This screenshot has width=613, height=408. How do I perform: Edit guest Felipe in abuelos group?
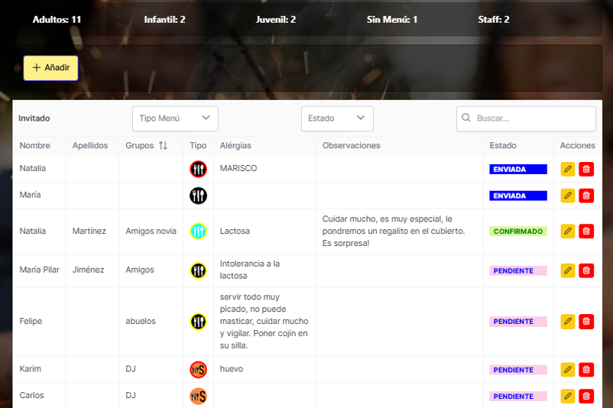point(568,321)
